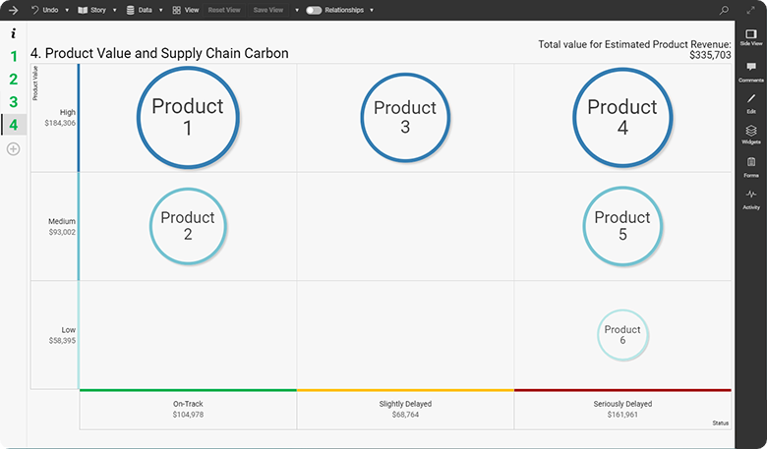Expand the Story dropdown arrow
The width and height of the screenshot is (767, 449).
[114, 10]
